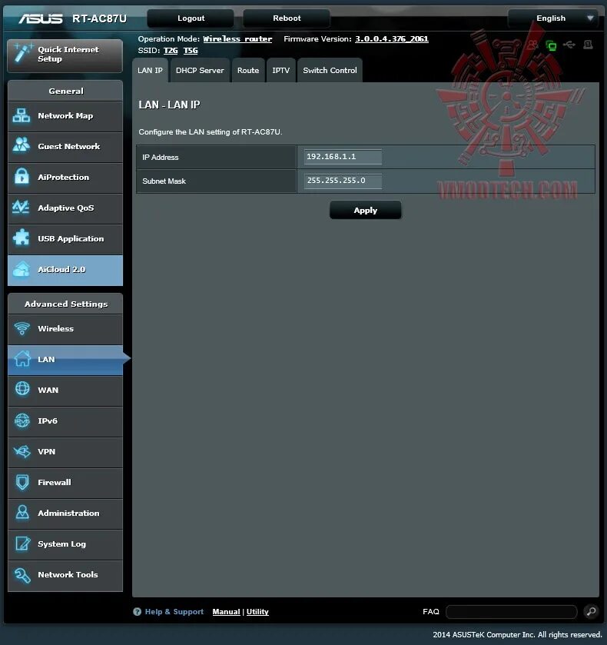Click the FAQ search input box
Screen dimensions: 607x645
coord(511,612)
